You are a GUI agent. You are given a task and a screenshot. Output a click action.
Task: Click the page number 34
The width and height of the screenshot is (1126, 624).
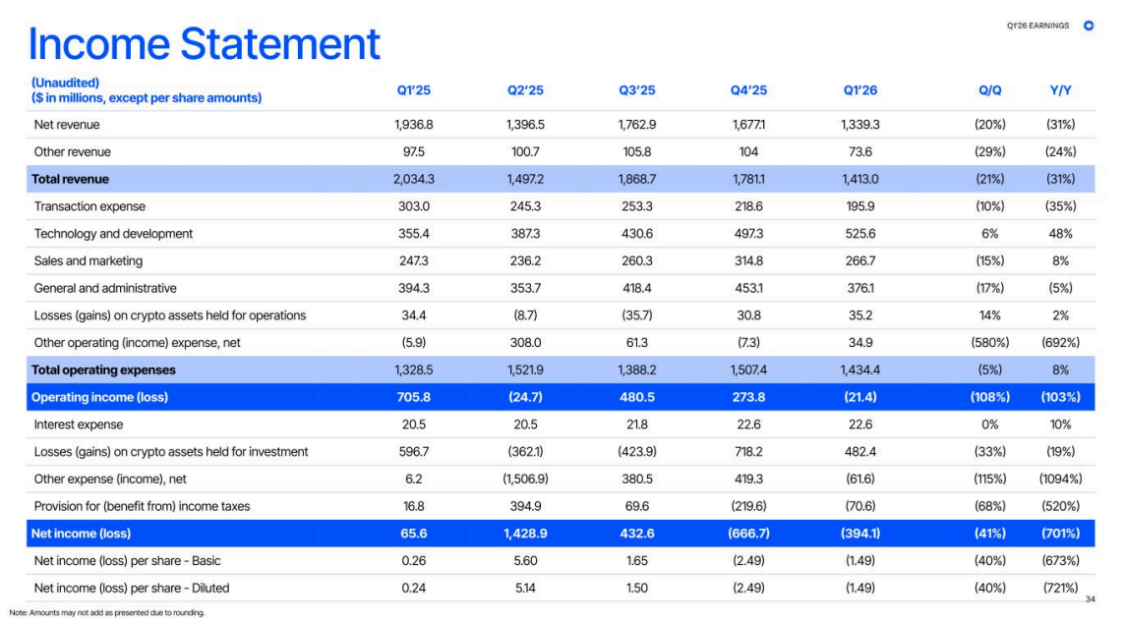click(1090, 598)
